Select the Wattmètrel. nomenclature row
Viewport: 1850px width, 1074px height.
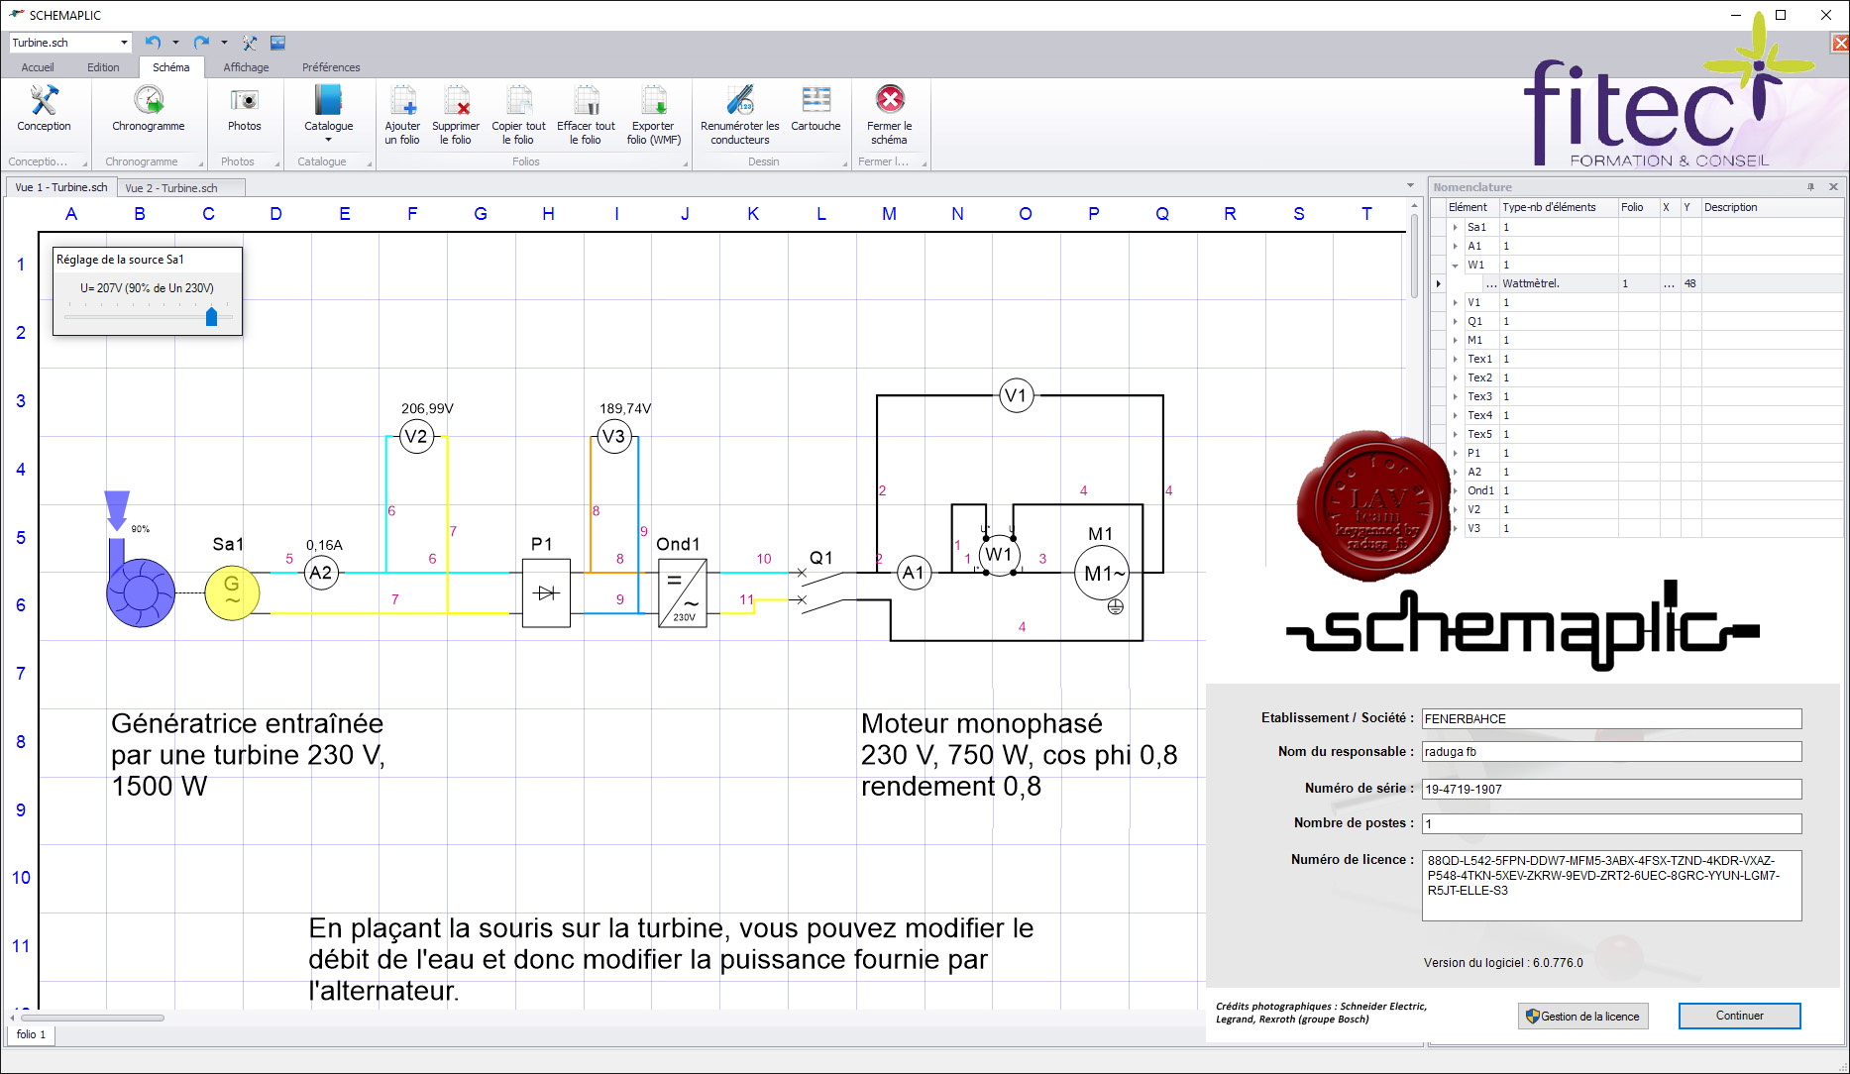1636,283
